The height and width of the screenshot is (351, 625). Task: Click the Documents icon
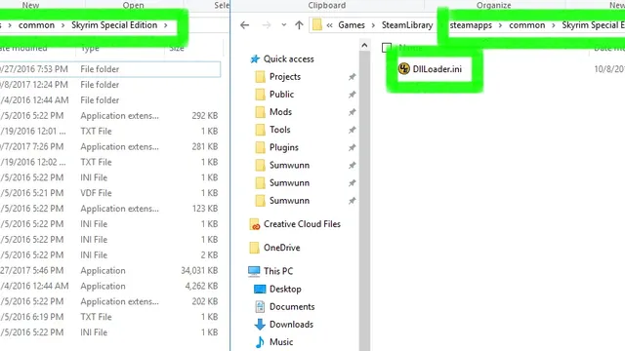point(260,306)
